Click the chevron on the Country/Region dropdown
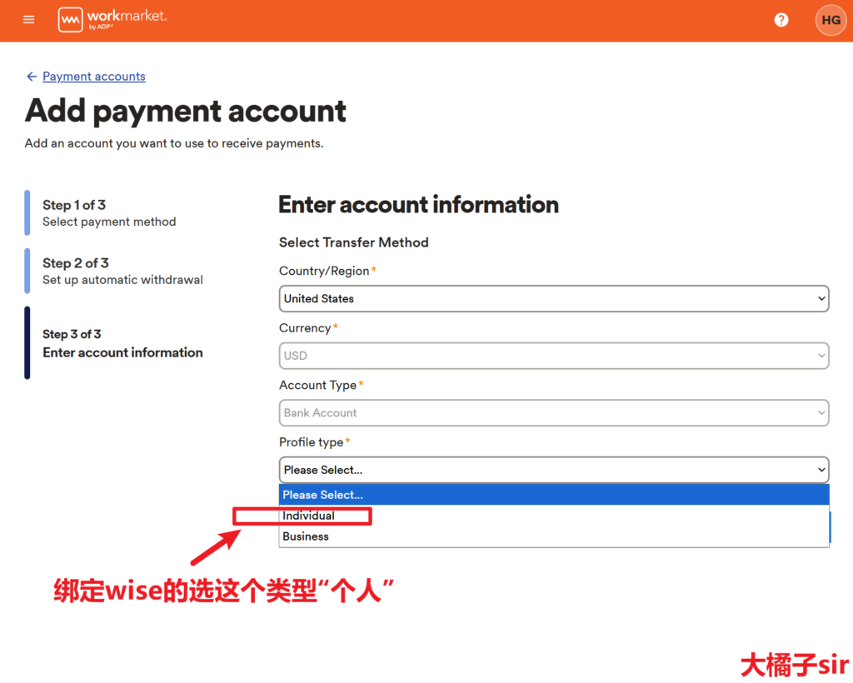853x683 pixels. pyautogui.click(x=821, y=298)
